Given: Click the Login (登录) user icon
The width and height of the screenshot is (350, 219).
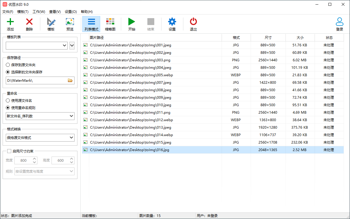Looking at the screenshot, I should pos(340,22).
